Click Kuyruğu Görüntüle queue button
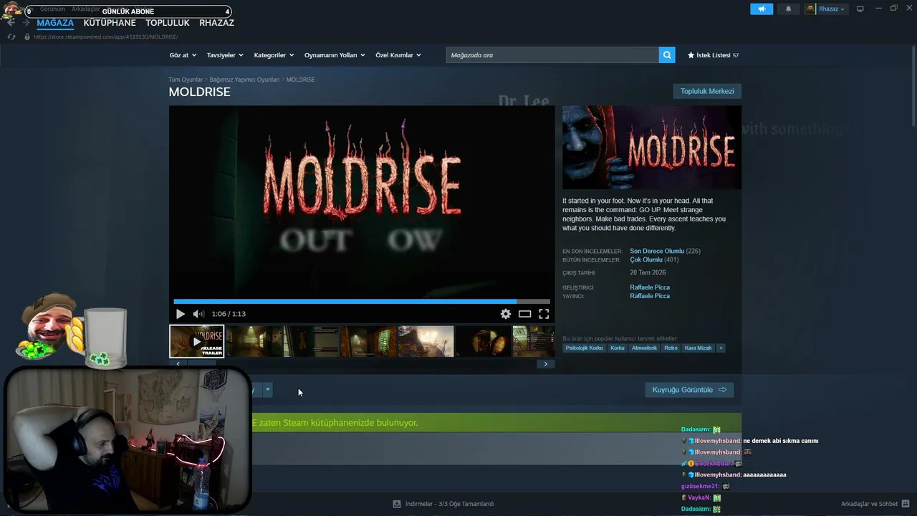 [689, 390]
